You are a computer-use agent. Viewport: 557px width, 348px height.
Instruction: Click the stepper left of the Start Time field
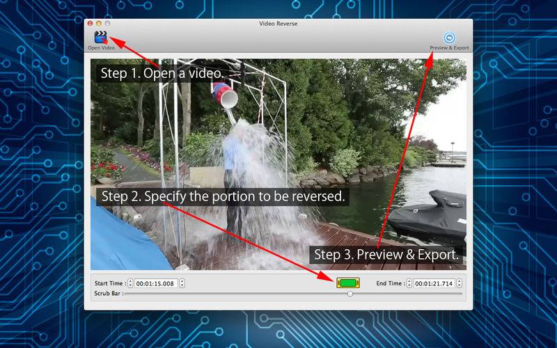pyautogui.click(x=130, y=283)
